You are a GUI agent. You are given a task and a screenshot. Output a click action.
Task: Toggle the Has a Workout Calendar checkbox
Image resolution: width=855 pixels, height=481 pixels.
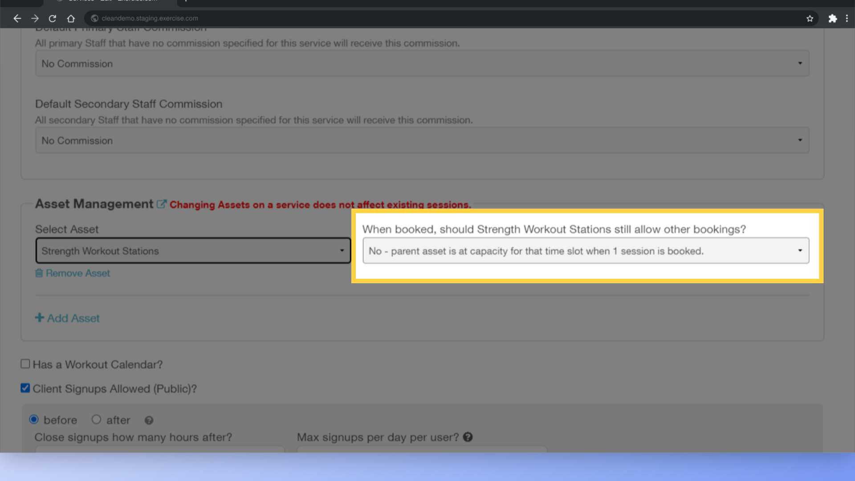pyautogui.click(x=24, y=364)
